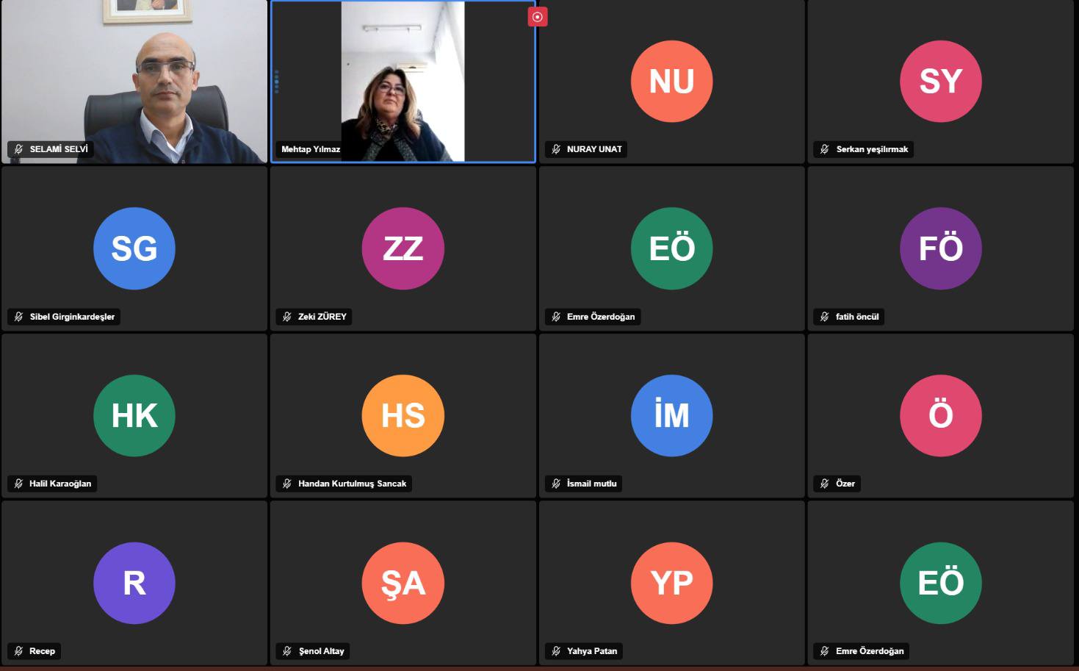The height and width of the screenshot is (671, 1079).
Task: Click SELAMİ SELVİ's video tile
Action: pos(134,81)
